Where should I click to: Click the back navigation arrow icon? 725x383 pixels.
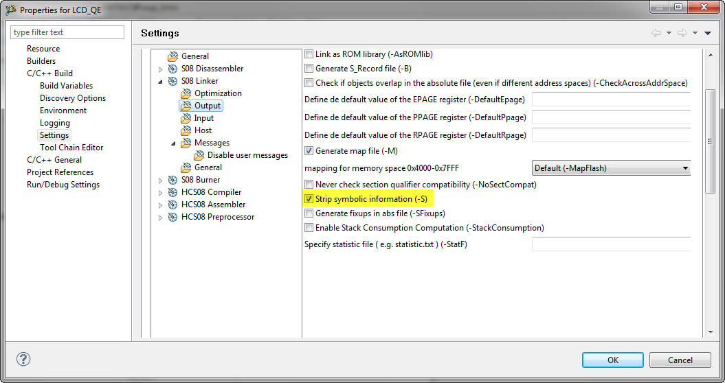[x=656, y=33]
